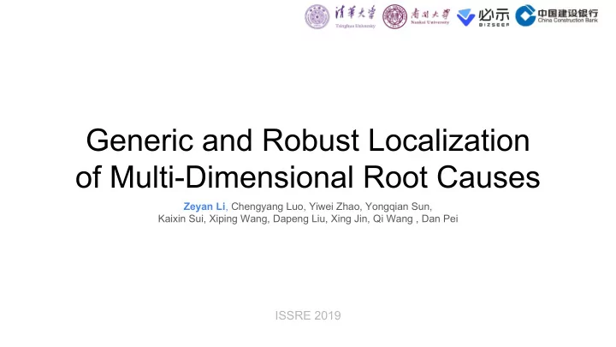Click the author name Yiwei Zhao
The image size is (616, 347).
pyautogui.click(x=334, y=206)
